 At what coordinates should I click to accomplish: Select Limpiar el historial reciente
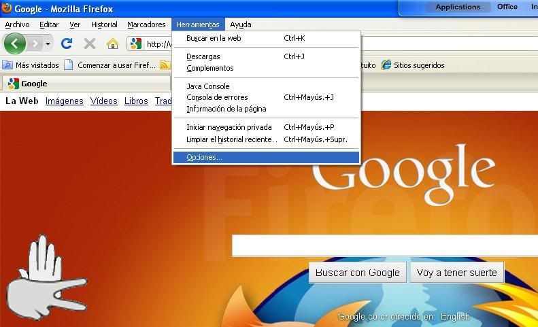click(266, 139)
